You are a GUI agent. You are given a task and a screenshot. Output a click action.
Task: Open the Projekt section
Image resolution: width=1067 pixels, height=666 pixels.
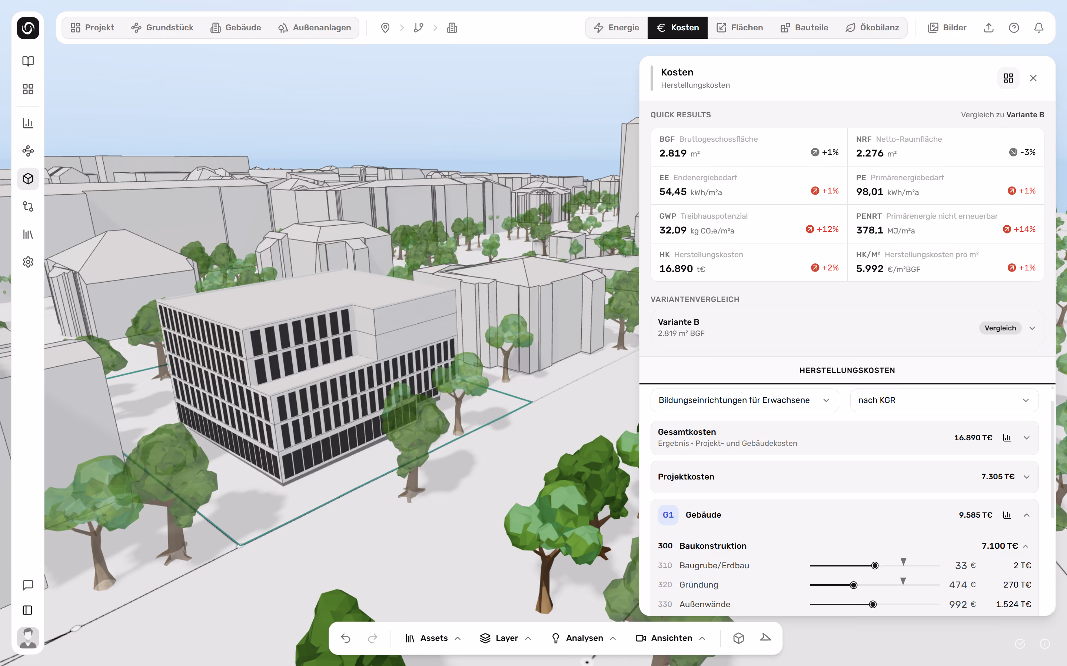coord(92,28)
